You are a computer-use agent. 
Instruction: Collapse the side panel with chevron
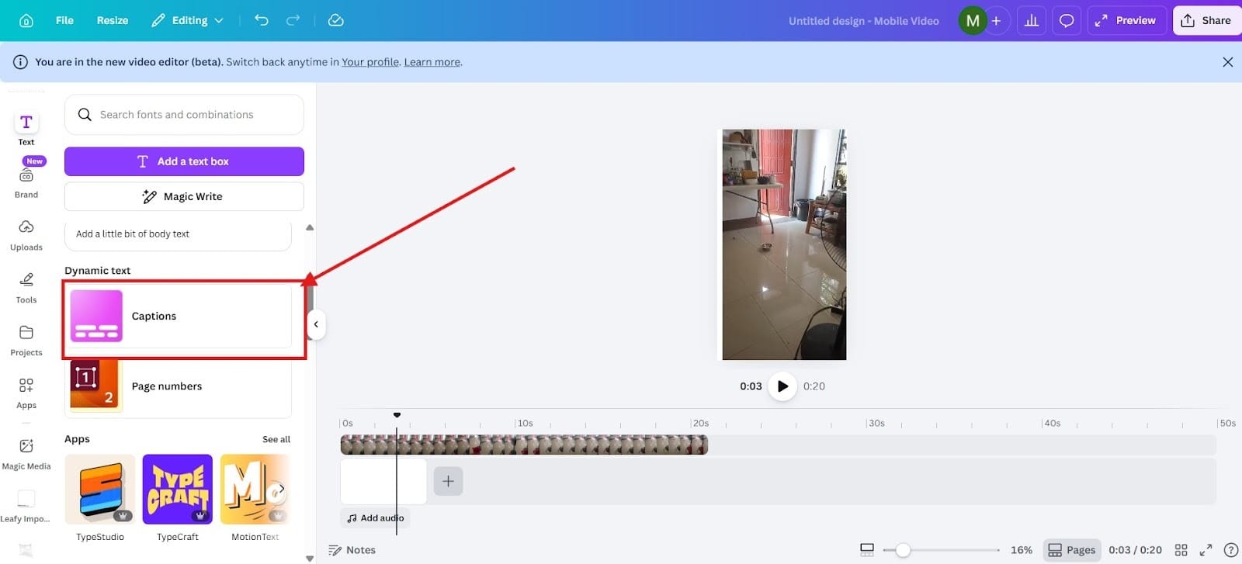(x=316, y=324)
